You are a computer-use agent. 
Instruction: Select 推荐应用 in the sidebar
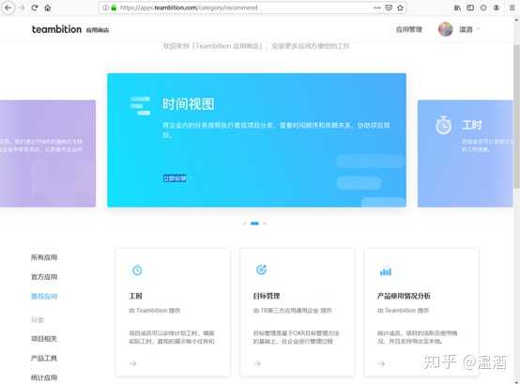44,296
